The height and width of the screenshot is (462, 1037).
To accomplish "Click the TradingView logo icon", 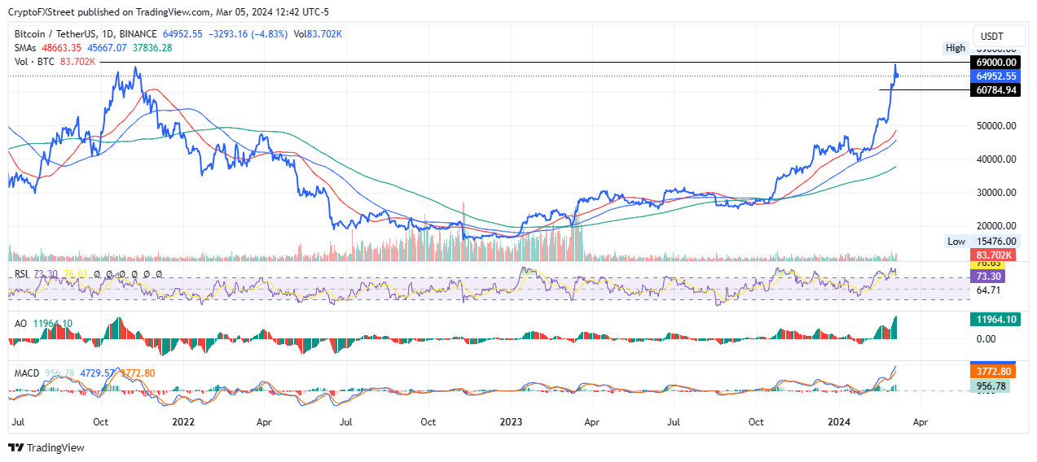I will click(x=15, y=447).
